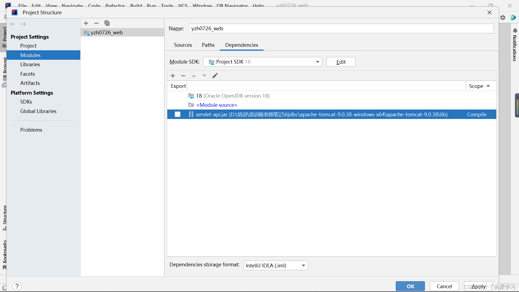Viewport: 519px width, 292px height.
Task: Open help with question mark icon
Action: [x=17, y=286]
